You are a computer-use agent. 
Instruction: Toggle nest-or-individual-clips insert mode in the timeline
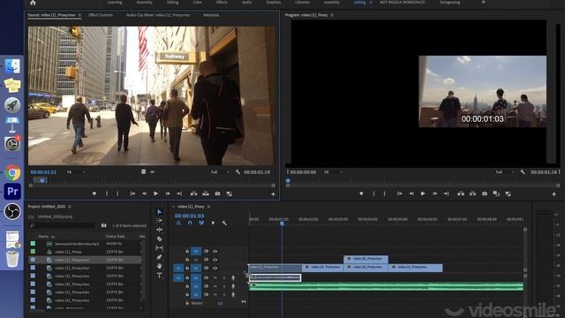[178, 223]
